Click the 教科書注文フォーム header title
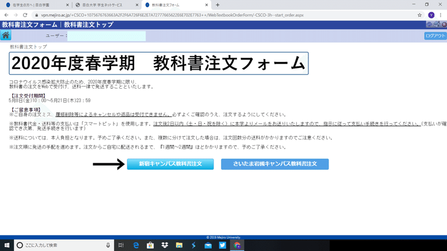 (30, 25)
